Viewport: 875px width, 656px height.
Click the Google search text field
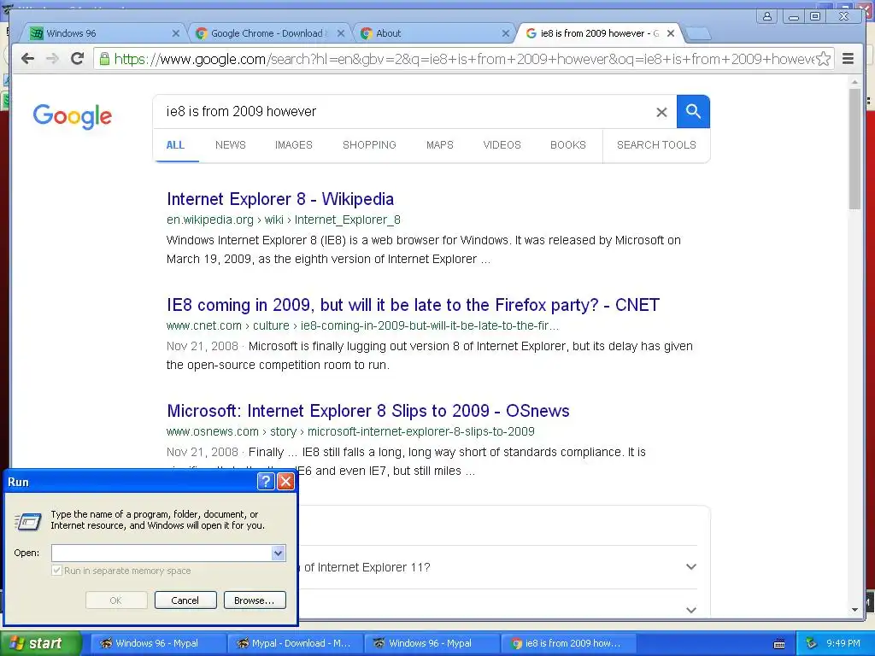(408, 112)
